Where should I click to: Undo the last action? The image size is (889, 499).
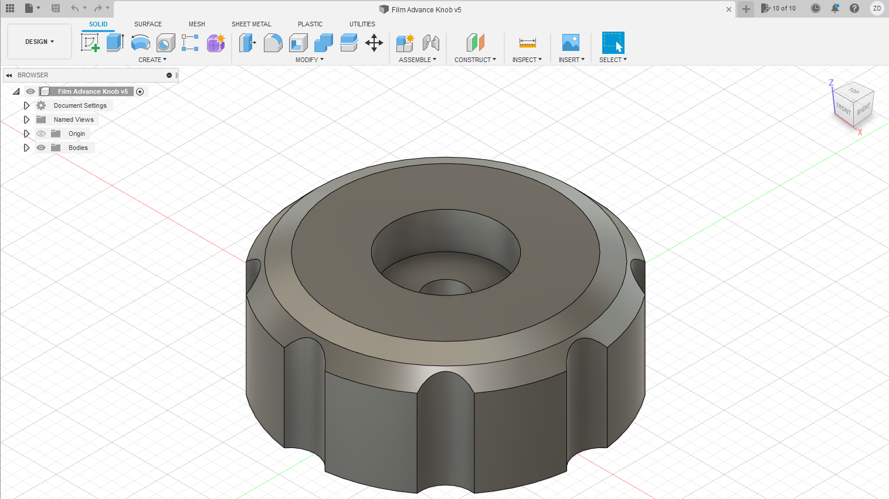coord(74,9)
